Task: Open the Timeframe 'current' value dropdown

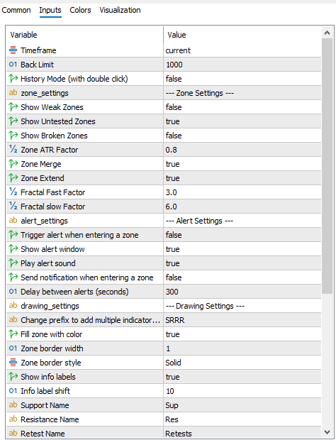Action: (x=242, y=50)
